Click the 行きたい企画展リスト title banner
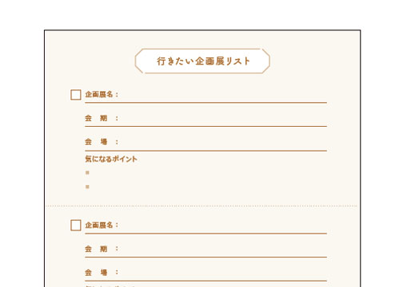403x287 pixels. pos(202,61)
